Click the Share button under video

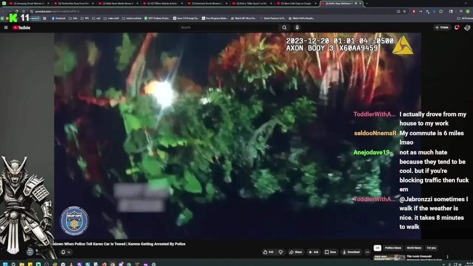[295, 252]
